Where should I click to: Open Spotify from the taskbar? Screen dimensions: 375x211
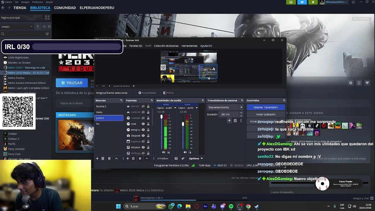tap(231, 206)
